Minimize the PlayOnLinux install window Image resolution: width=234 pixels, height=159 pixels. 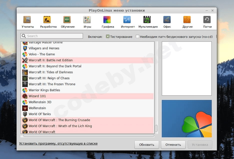207,11
